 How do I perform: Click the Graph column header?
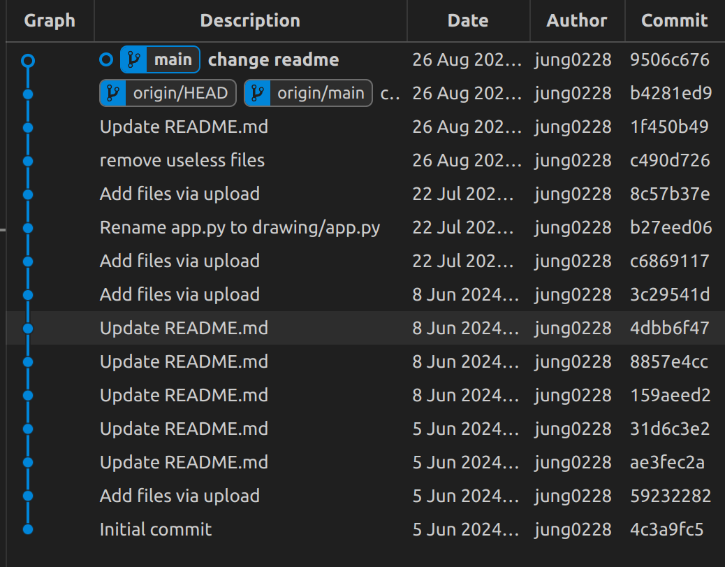[50, 20]
